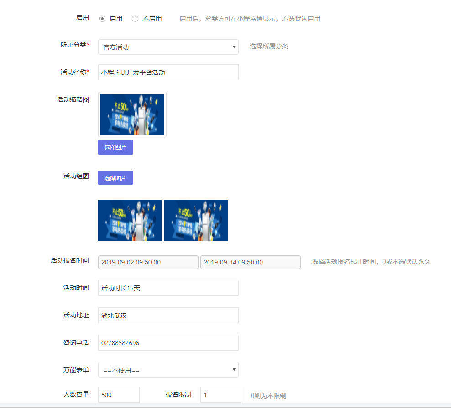Click the 活动时间 label
The image size is (451, 409).
(76, 288)
